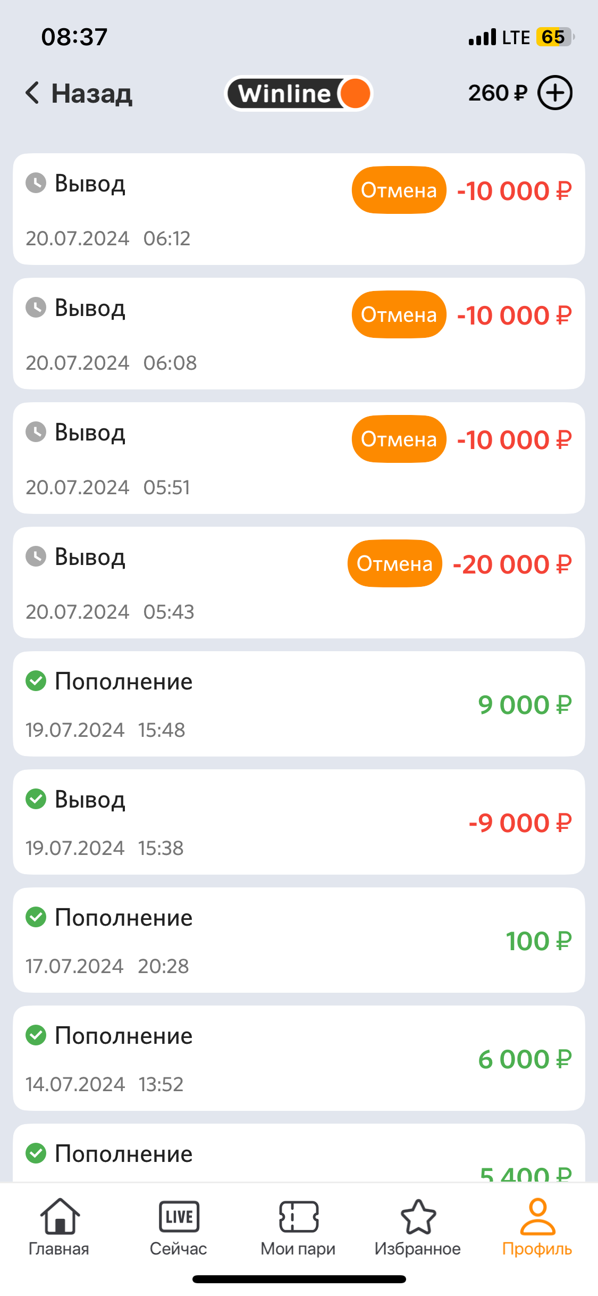Tap pending clock icon of 06:12 withdrawal
Image resolution: width=598 pixels, height=1296 pixels.
[36, 183]
